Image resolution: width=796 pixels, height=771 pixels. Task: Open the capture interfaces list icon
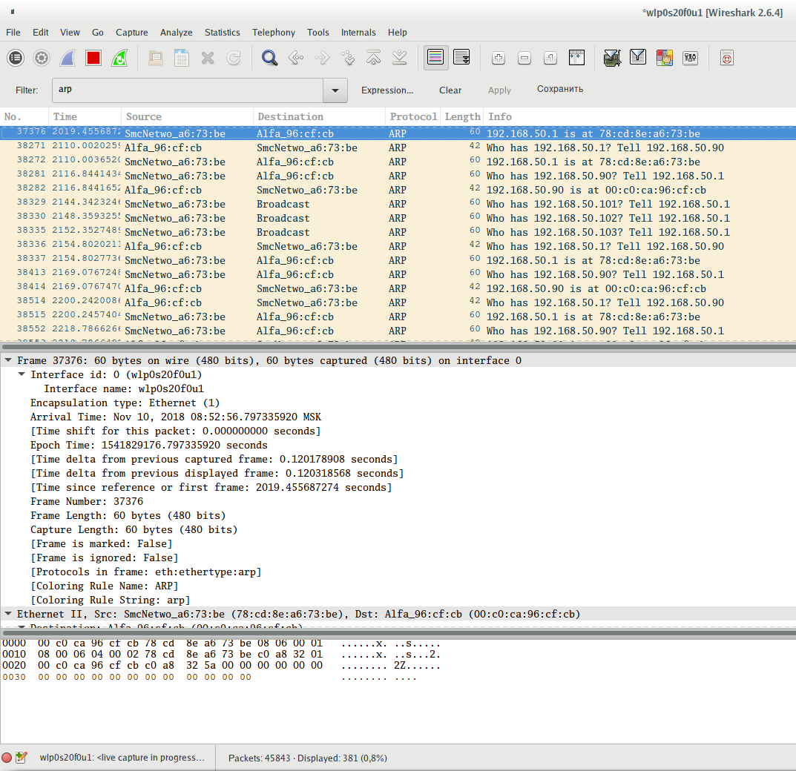[16, 58]
